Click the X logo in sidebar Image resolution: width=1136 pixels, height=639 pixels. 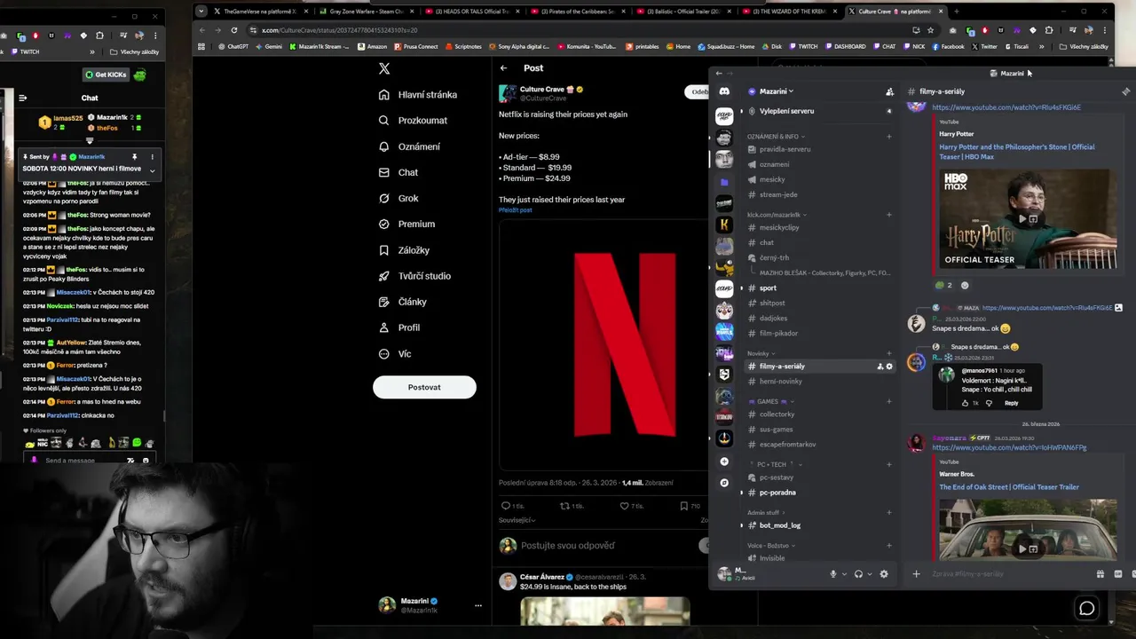tap(384, 68)
